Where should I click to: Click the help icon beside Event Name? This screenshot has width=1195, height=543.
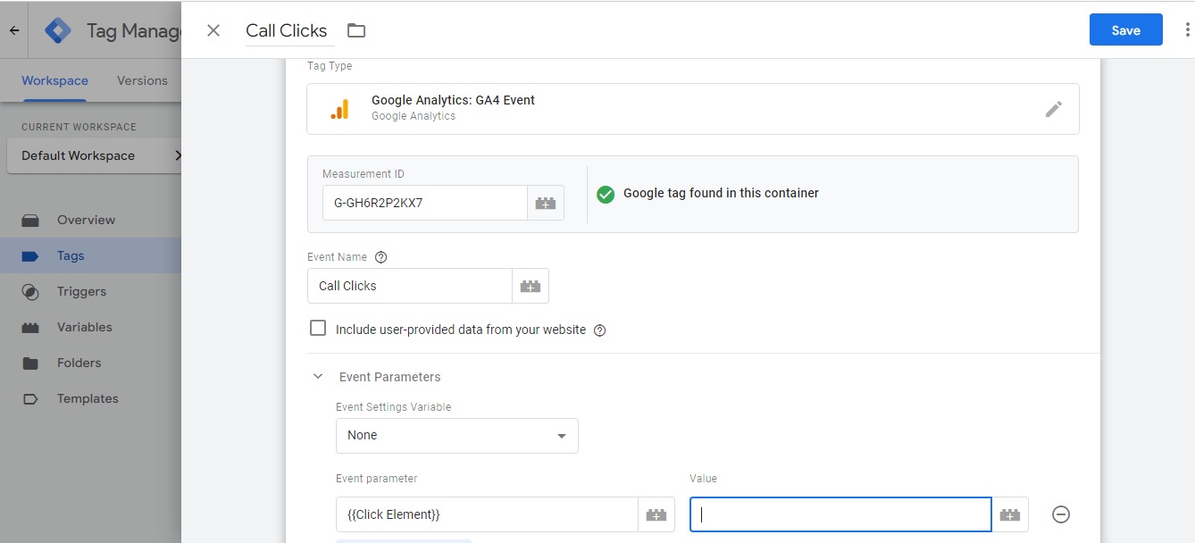click(x=381, y=257)
